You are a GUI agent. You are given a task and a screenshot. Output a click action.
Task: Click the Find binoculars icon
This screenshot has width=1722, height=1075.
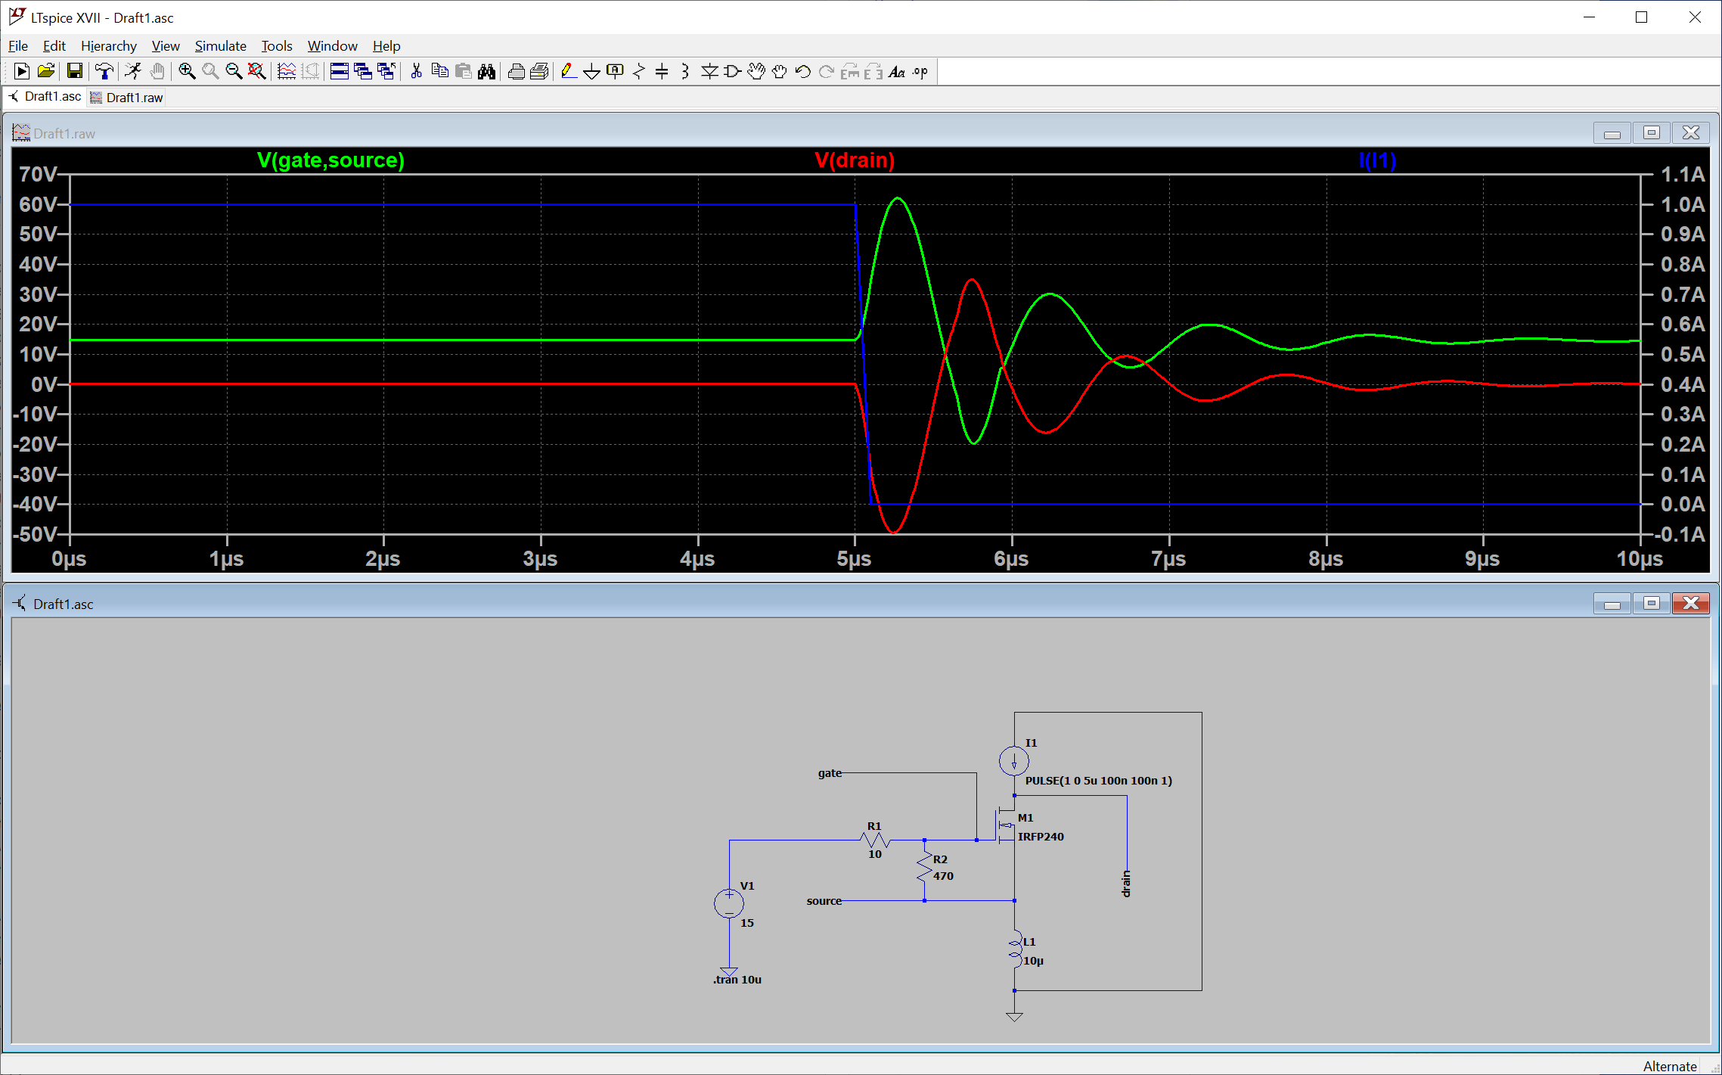[x=486, y=72]
